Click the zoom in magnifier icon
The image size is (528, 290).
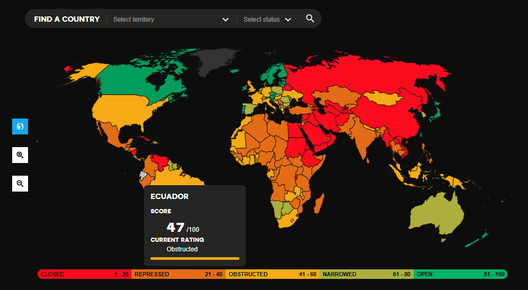20,155
